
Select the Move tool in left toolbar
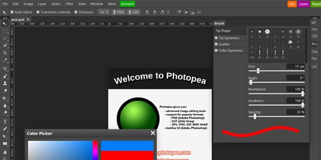[x=5, y=24]
